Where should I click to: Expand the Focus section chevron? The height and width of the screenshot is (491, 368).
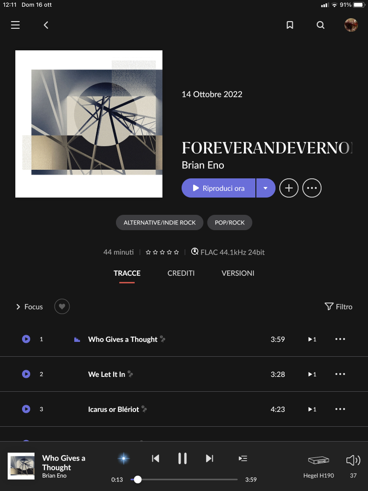[18, 307]
